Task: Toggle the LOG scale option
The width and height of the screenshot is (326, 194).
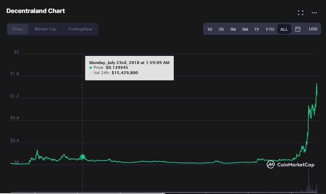Action: tap(313, 29)
